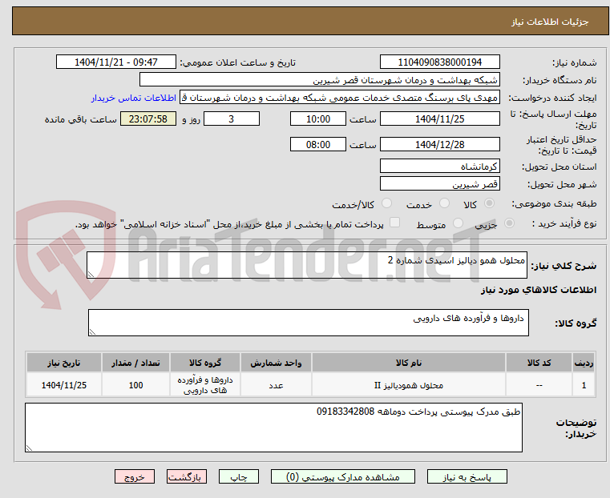Screen dimensions: 610x498
Task: Click the deadline time field 10:00
Action: (318, 118)
